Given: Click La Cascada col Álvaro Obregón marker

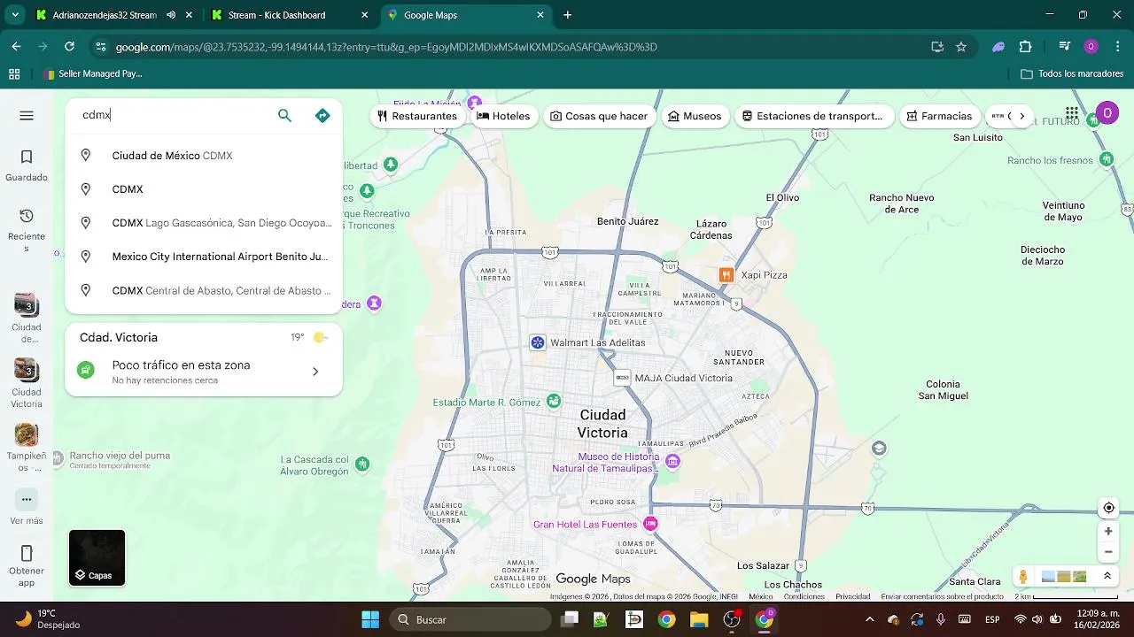Looking at the screenshot, I should [x=362, y=464].
